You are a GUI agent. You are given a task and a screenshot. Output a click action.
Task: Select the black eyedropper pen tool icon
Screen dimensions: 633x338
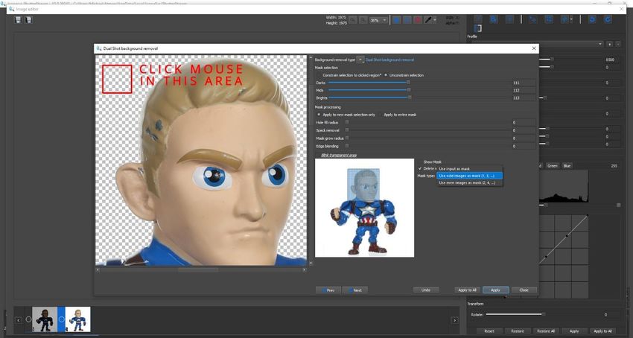pos(428,20)
